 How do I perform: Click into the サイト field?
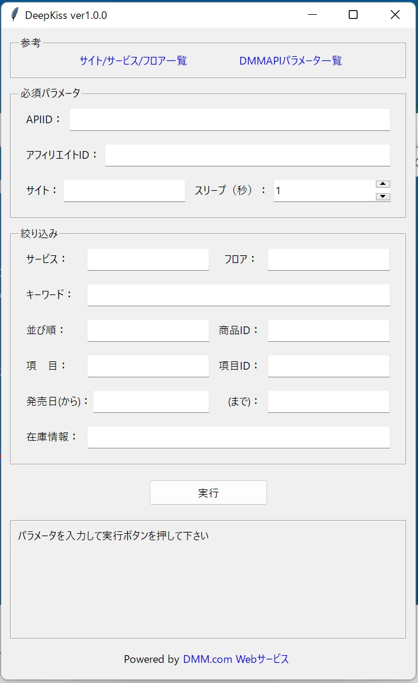coord(124,191)
